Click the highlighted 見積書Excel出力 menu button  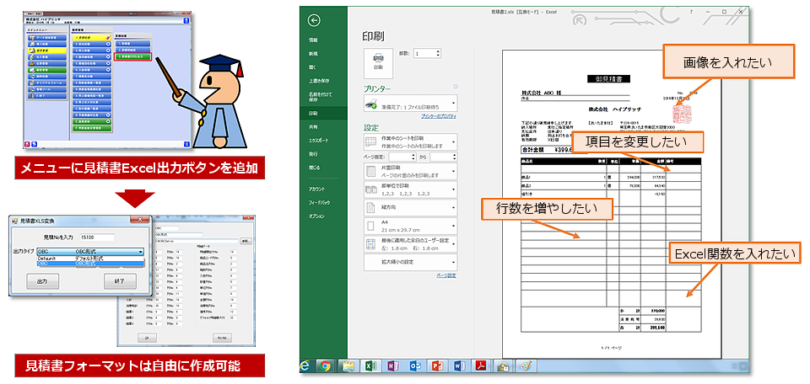133,56
